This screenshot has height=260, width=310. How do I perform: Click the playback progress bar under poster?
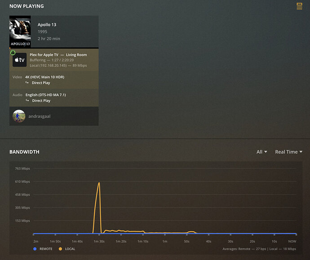click(x=54, y=48)
